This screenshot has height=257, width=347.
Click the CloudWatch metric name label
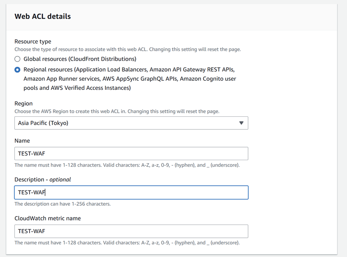(x=48, y=218)
